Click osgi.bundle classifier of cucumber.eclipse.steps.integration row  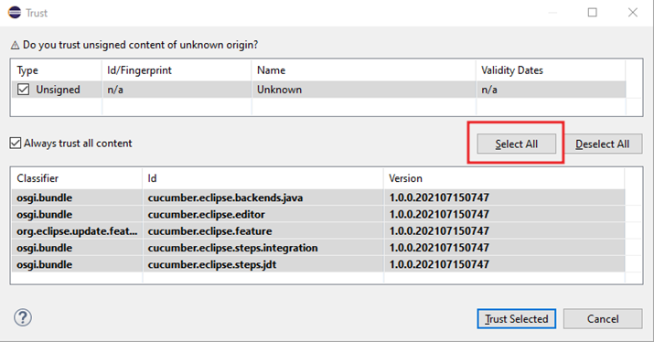pyautogui.click(x=44, y=247)
